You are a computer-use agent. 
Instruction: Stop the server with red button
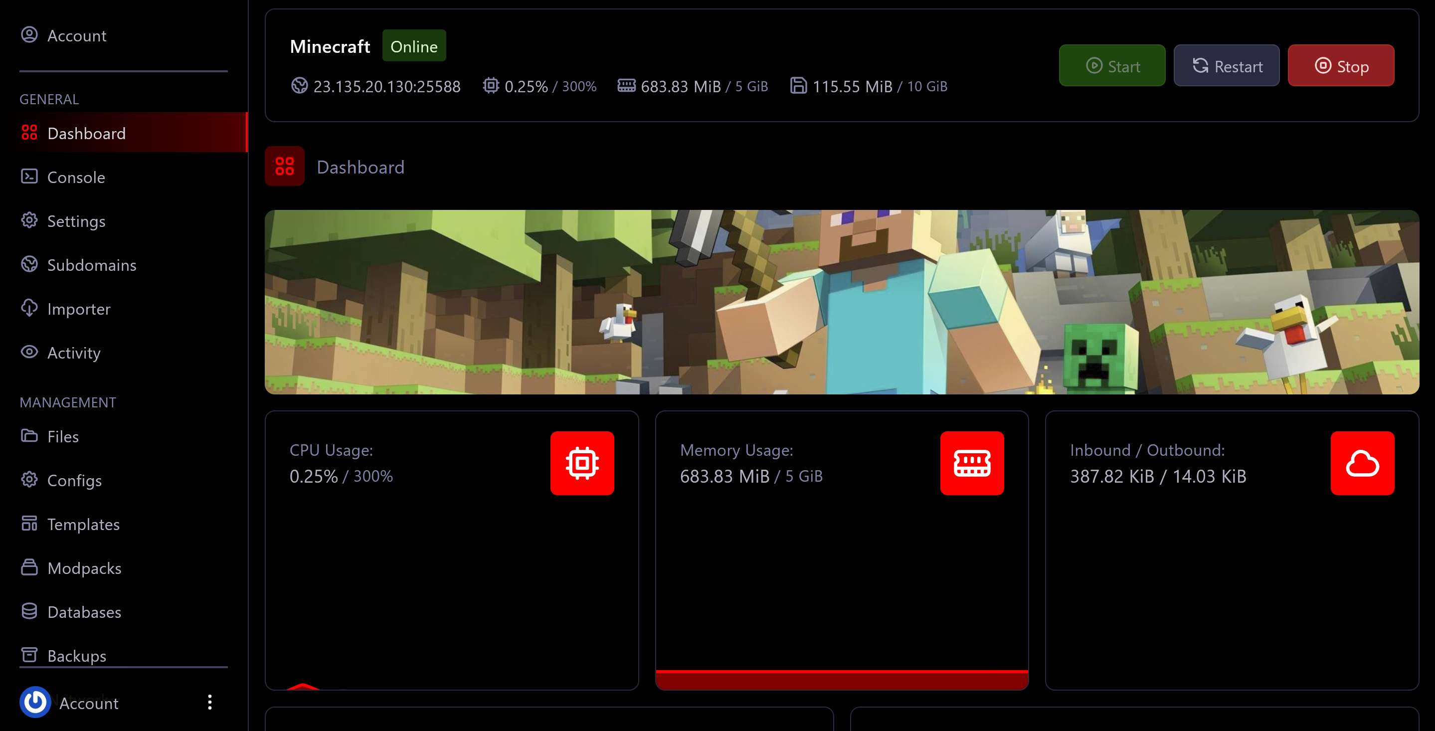(x=1340, y=66)
